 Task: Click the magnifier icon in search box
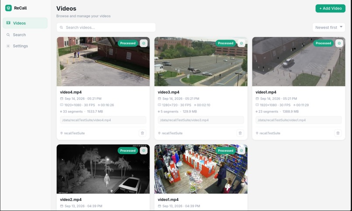point(61,28)
